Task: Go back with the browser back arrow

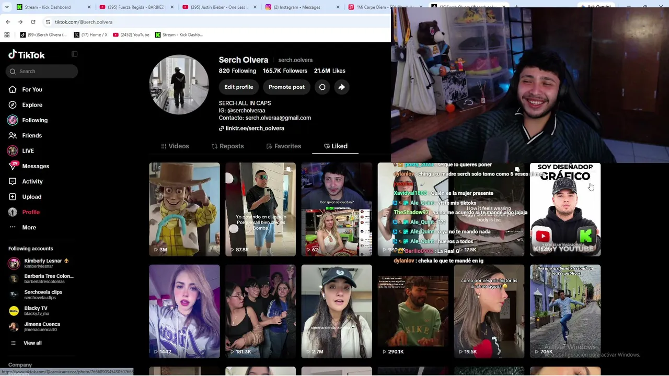Action: click(x=8, y=22)
